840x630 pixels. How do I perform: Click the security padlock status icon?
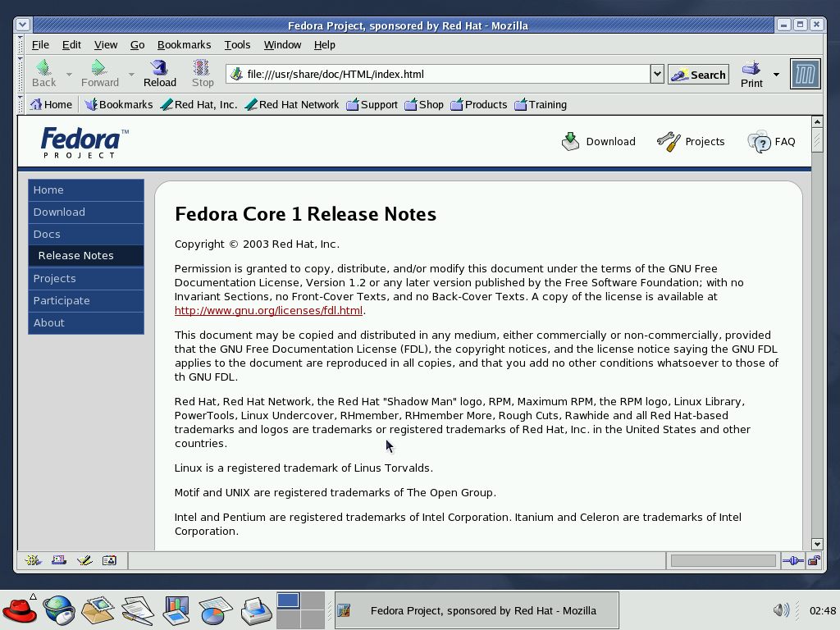tap(815, 561)
